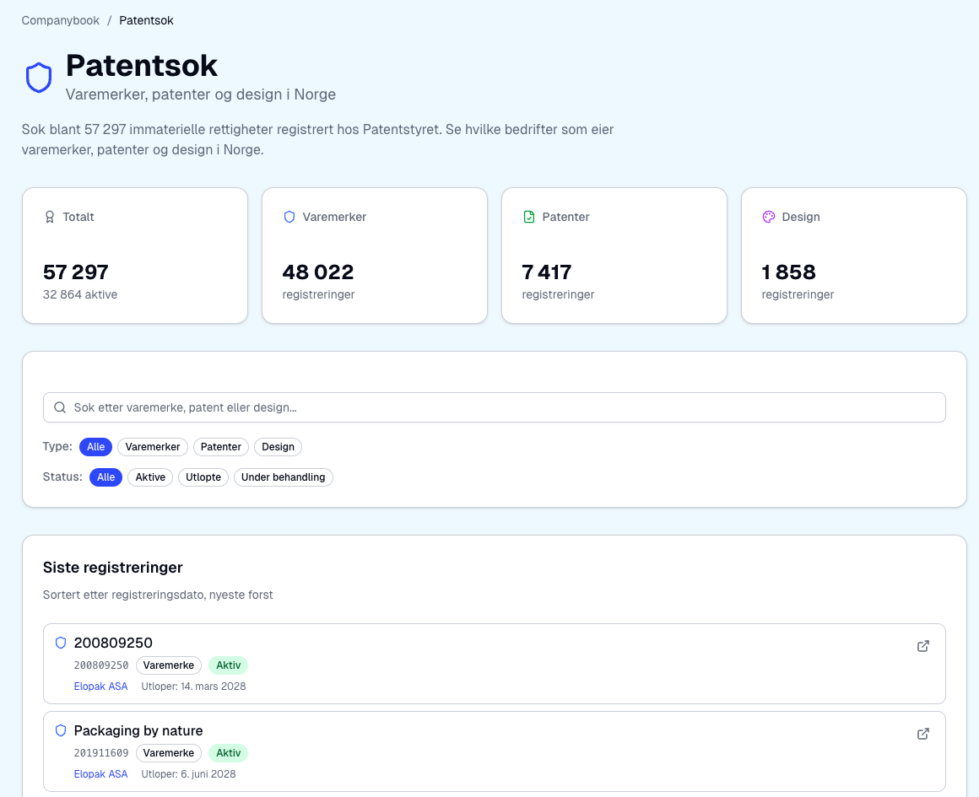Open Elopak ASA link under Packaging by nature
The width and height of the screenshot is (979, 797).
click(x=101, y=774)
